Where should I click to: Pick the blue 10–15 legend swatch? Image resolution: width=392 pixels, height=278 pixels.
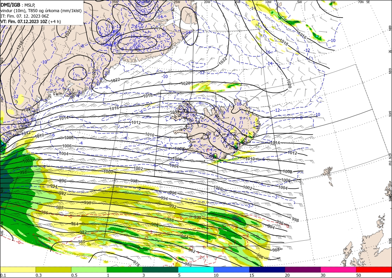[232, 269]
